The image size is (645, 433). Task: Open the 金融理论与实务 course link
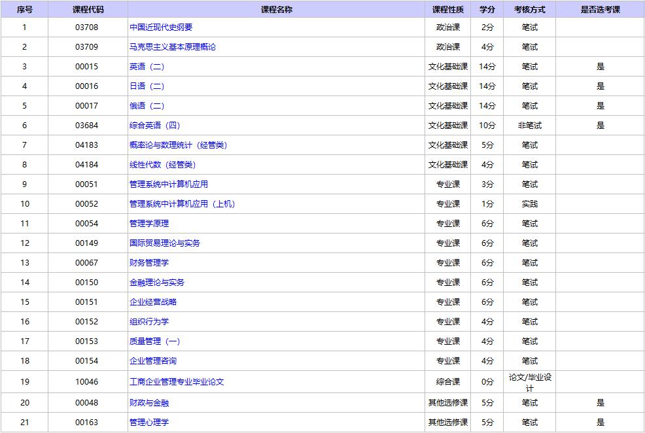pyautogui.click(x=157, y=283)
